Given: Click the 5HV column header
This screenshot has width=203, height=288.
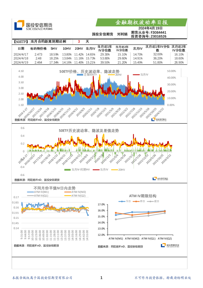Looking at the screenshot, I should click(54, 48).
